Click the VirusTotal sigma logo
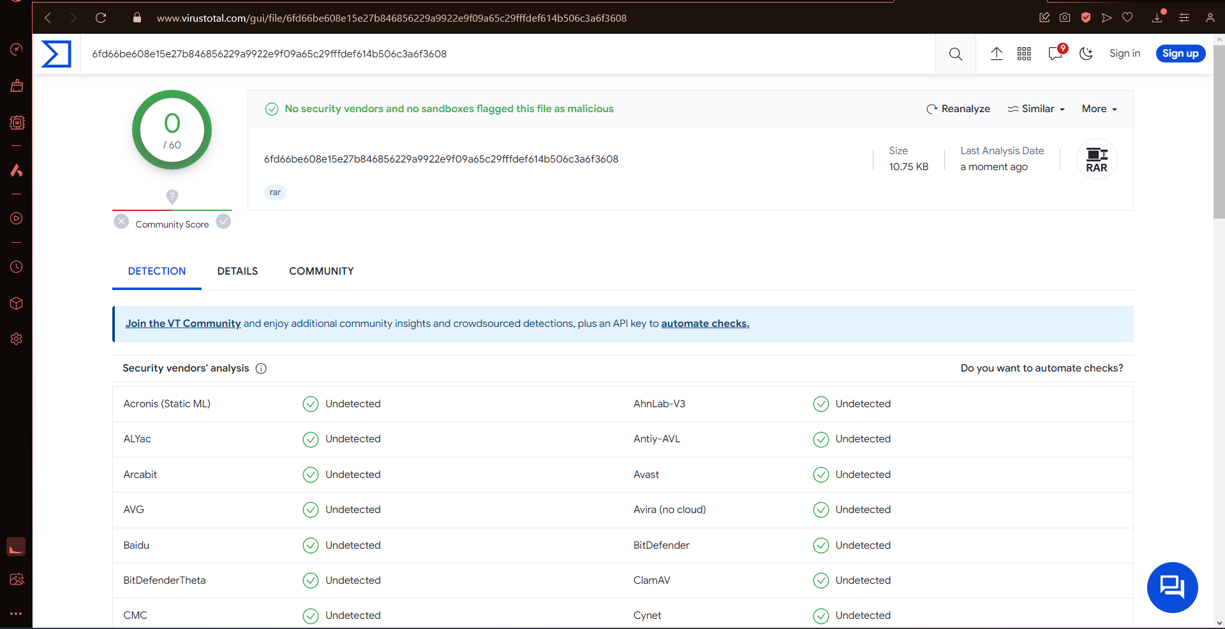 point(56,54)
